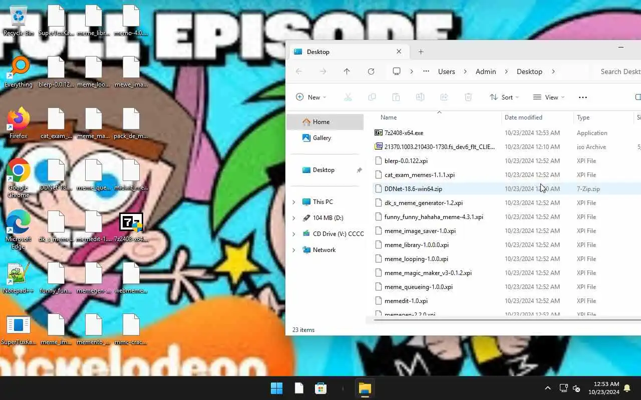The image size is (641, 400).
Task: Click the Cut toolbar icon
Action: 348,97
